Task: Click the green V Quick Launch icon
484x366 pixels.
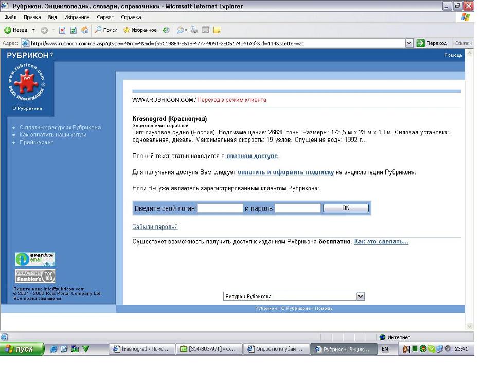Action: 85,349
